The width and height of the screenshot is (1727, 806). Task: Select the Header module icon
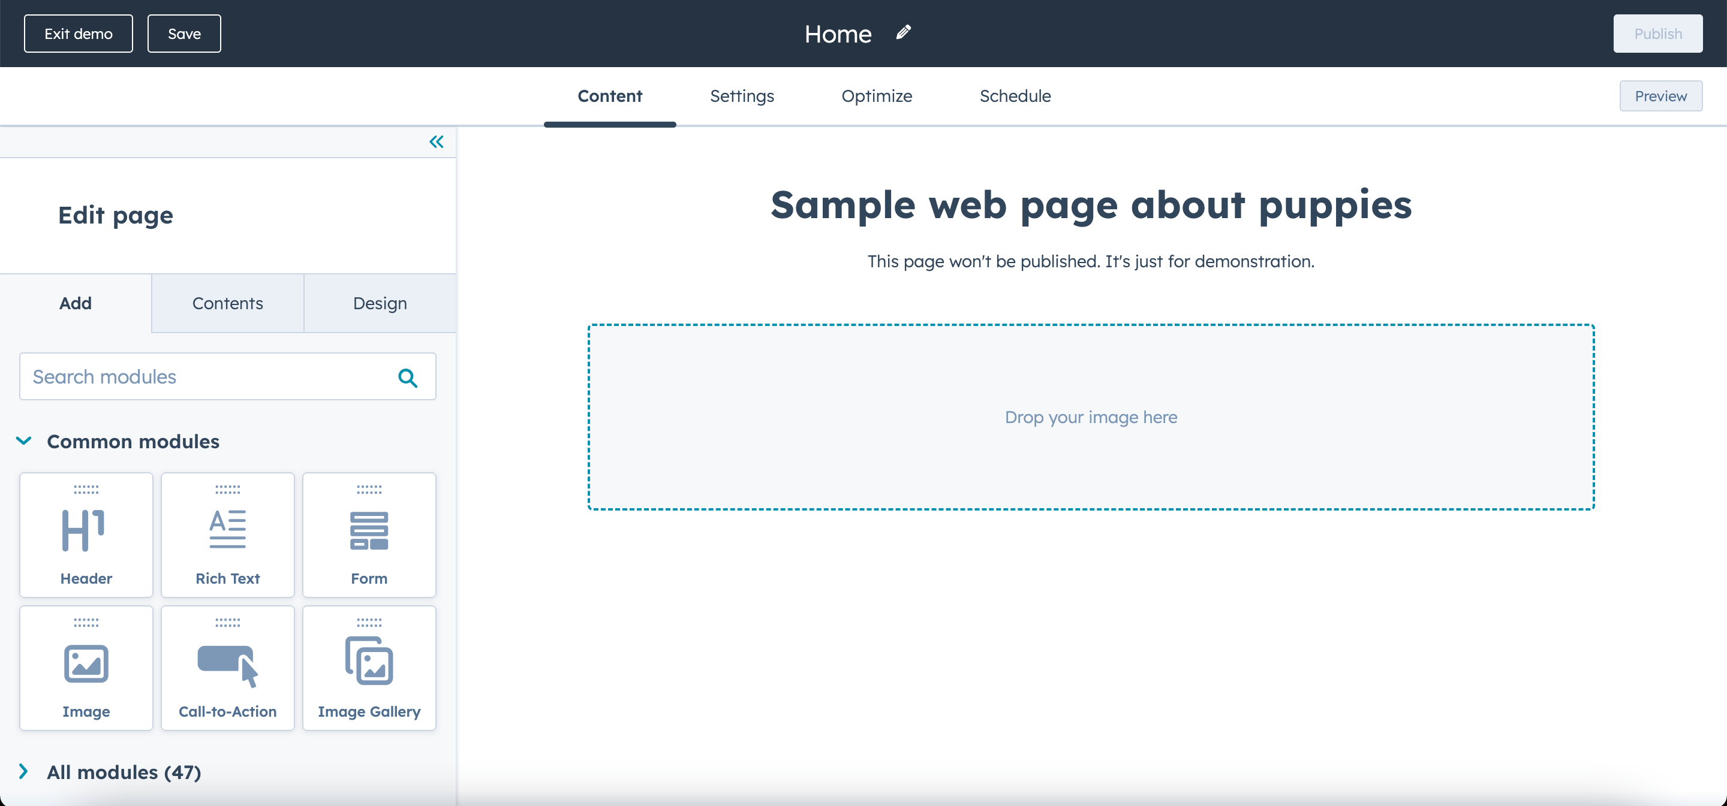click(x=83, y=530)
